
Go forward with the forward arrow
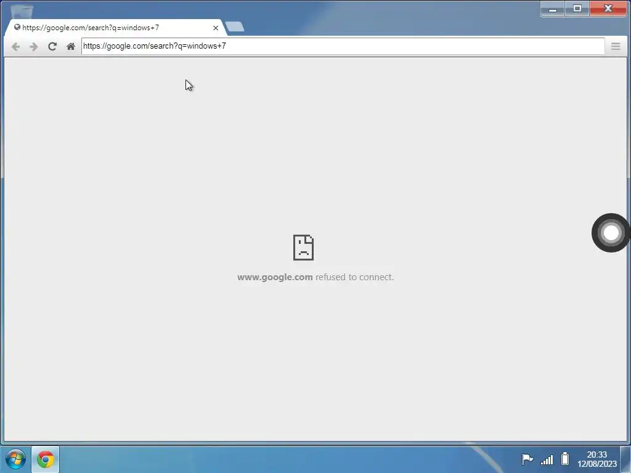pyautogui.click(x=34, y=47)
